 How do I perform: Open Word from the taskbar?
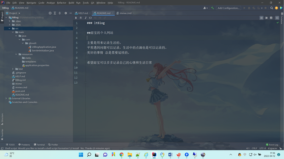[170, 155]
